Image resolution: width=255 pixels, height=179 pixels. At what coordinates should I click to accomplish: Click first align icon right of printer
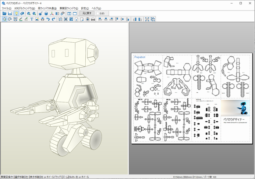point(100,19)
